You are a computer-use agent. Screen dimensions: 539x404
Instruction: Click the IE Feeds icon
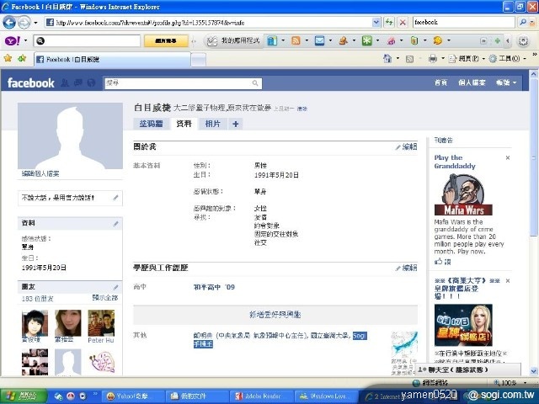click(x=409, y=59)
